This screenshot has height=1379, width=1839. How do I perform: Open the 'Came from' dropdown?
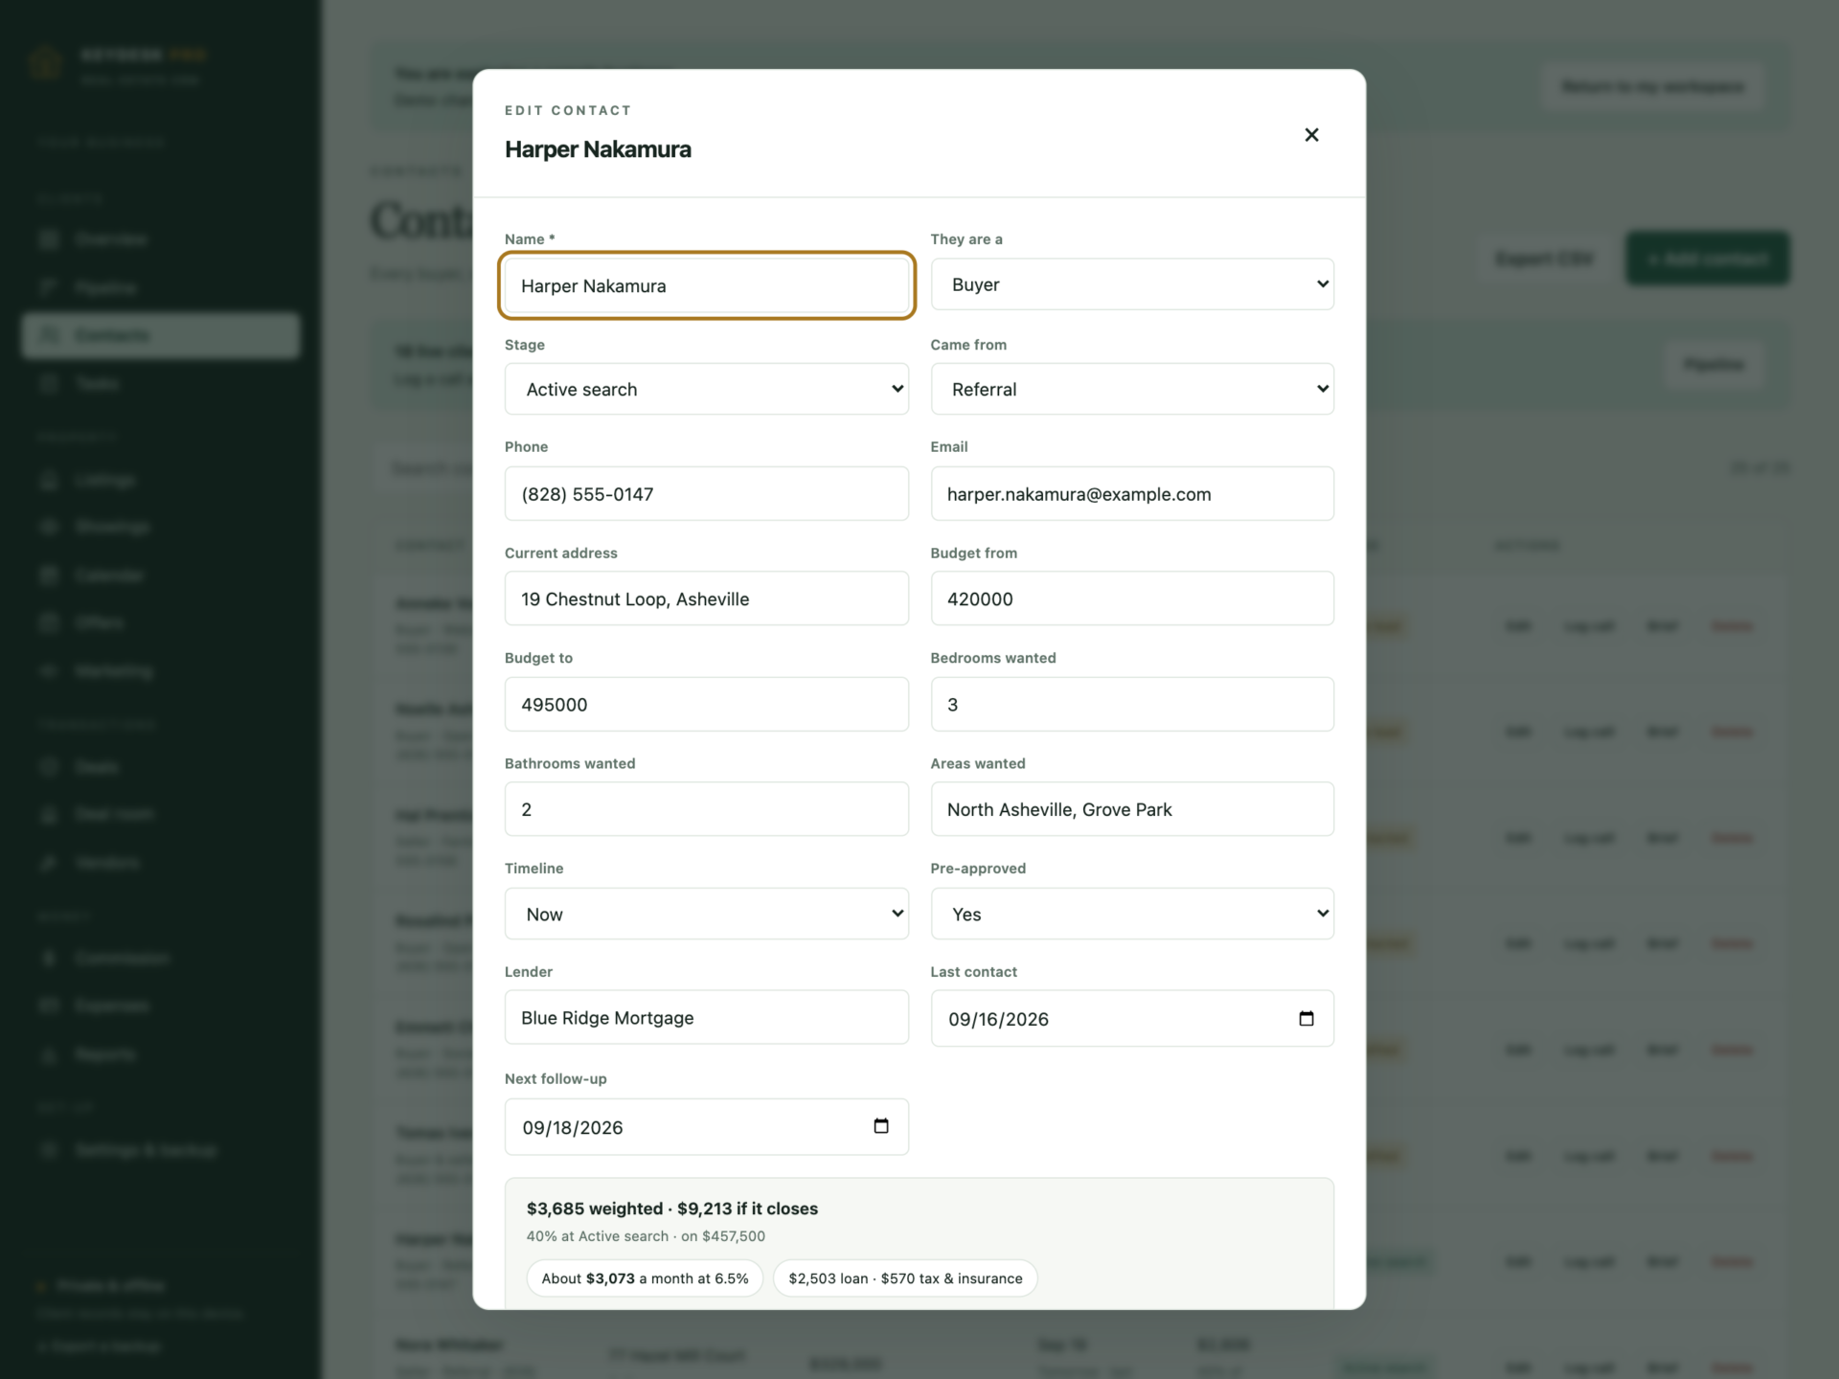tap(1132, 389)
